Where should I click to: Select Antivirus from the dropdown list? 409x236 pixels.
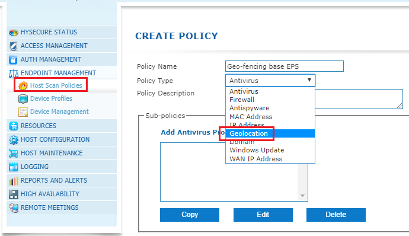coord(270,91)
